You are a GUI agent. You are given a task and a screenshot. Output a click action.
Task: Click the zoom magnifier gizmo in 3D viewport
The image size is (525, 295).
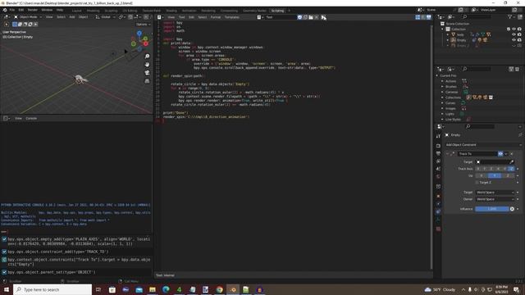[x=147, y=57]
